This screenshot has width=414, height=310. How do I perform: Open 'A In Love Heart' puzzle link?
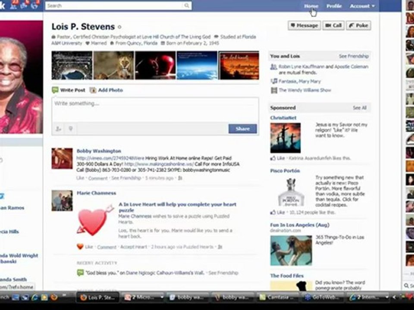click(x=177, y=207)
